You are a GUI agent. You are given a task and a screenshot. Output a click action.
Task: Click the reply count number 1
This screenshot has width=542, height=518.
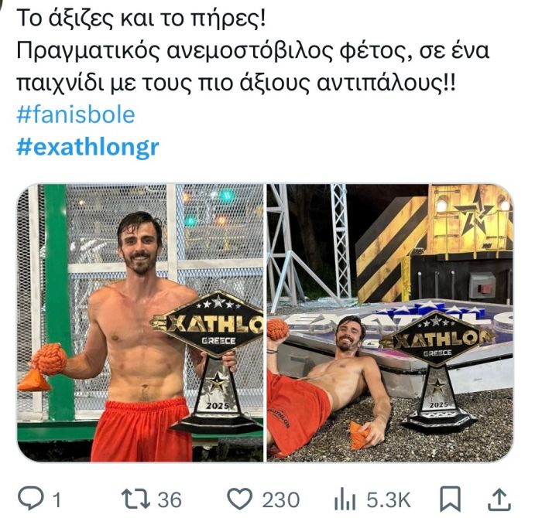tap(57, 499)
